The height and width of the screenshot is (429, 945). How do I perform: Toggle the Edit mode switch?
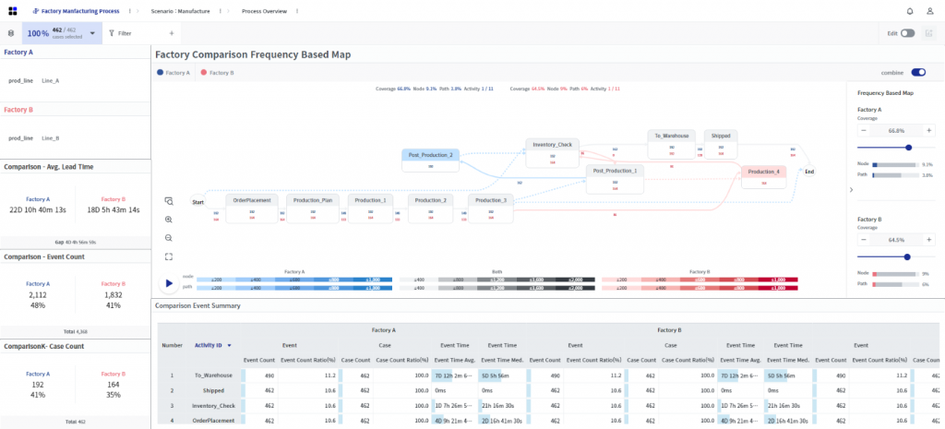(907, 33)
